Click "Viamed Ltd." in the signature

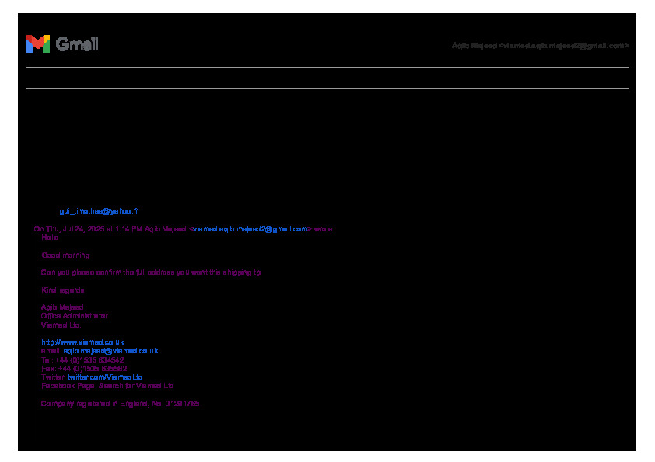tap(61, 325)
